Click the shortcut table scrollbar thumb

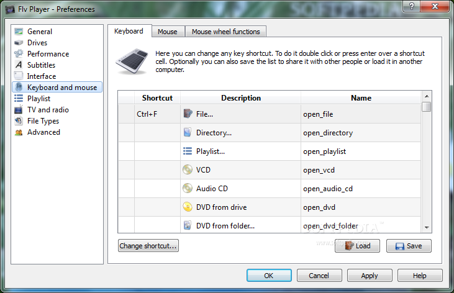coord(427,107)
